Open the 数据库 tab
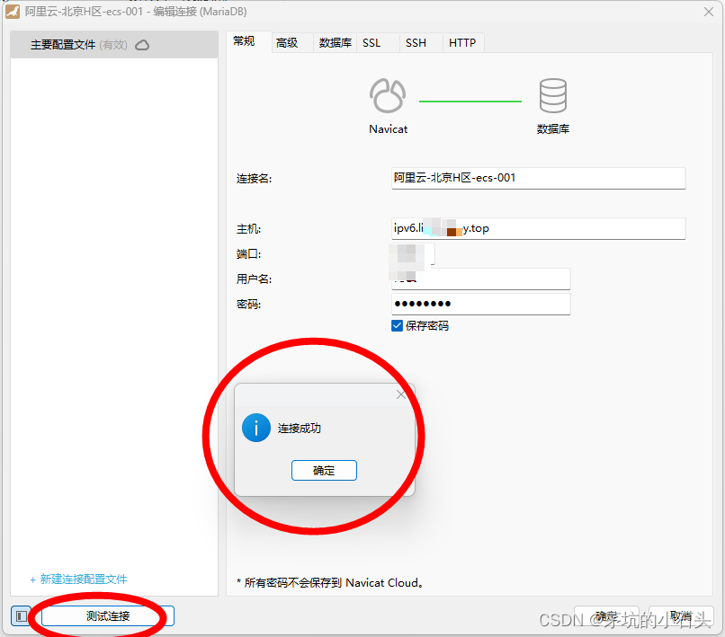Screen dimensions: 725x637 pos(335,43)
